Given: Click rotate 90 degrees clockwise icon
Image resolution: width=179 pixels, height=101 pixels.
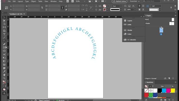Looking at the screenshot, I should click(83, 6).
